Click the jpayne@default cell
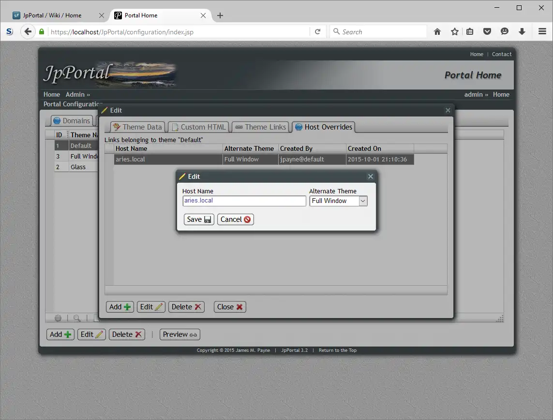Viewport: 553px width, 420px height. [x=312, y=159]
